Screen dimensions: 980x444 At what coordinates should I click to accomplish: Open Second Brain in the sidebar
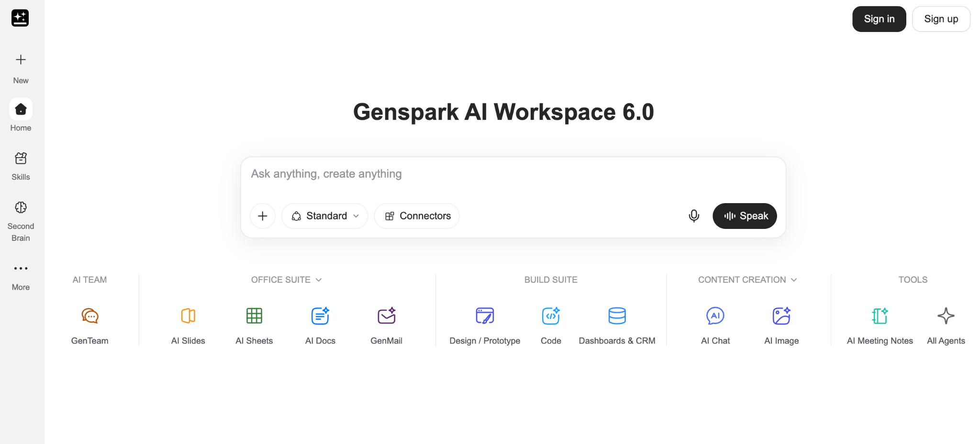coord(21,221)
